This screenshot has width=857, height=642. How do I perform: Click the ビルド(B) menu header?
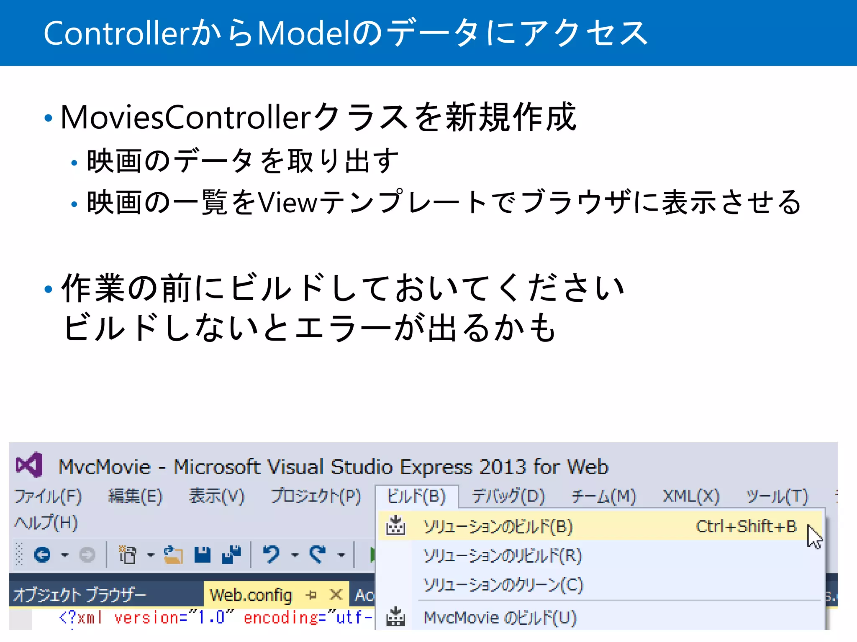pos(416,497)
